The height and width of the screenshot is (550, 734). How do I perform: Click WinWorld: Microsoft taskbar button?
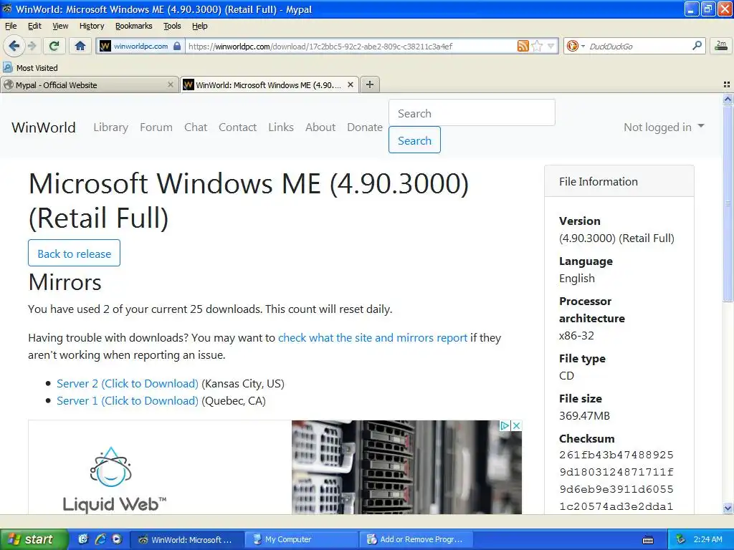pyautogui.click(x=186, y=539)
